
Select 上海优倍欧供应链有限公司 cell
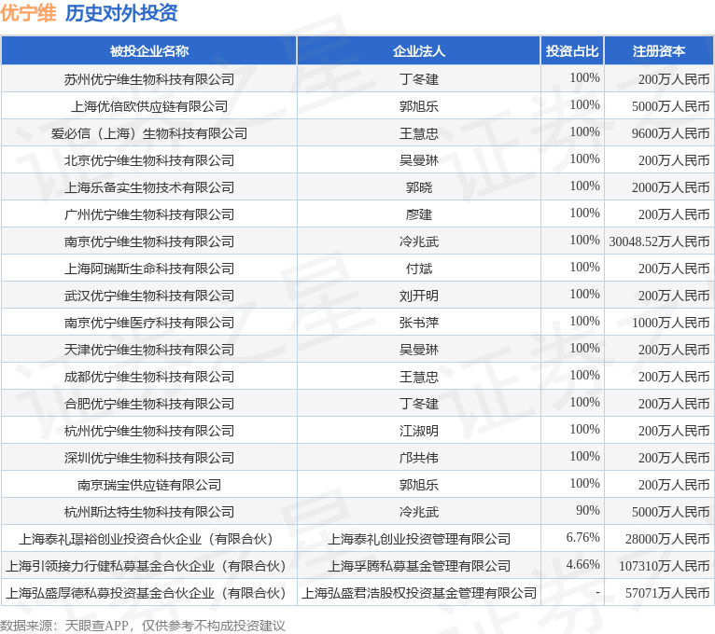coord(149,106)
